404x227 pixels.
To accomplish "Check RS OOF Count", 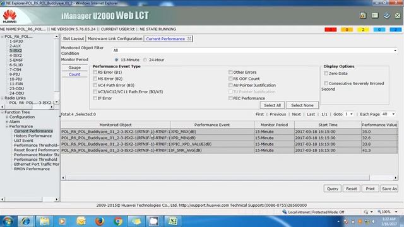I will (230, 78).
